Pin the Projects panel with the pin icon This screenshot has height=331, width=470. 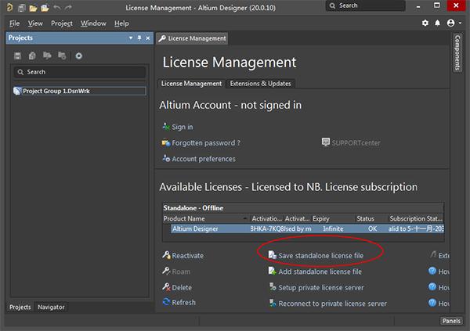[x=139, y=38]
